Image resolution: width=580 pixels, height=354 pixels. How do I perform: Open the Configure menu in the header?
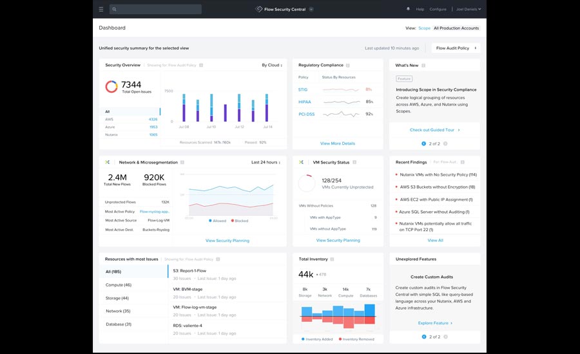(x=438, y=10)
